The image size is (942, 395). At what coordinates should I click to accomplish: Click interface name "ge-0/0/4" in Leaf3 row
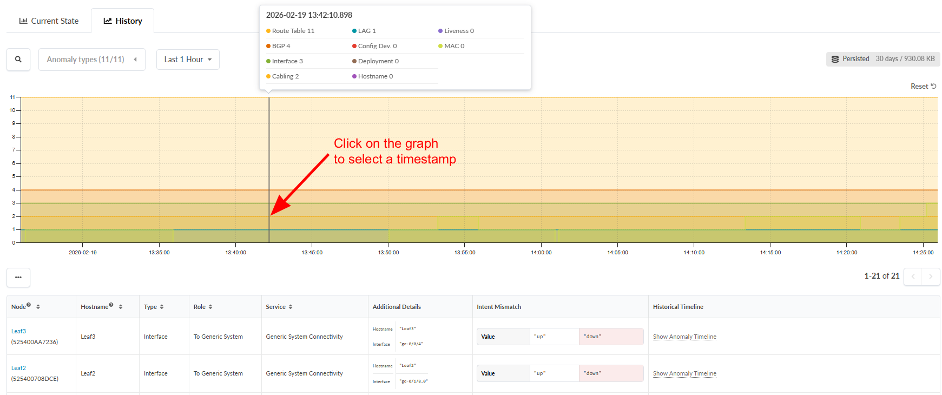click(x=411, y=344)
